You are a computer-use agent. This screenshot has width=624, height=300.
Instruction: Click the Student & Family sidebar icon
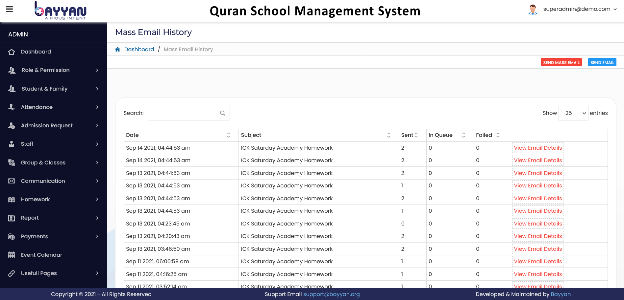12,89
